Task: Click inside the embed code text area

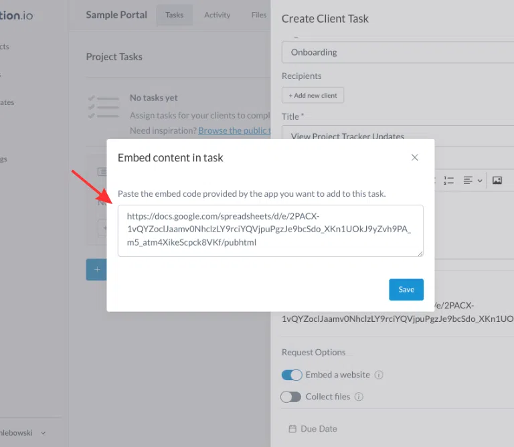Action: pos(270,230)
